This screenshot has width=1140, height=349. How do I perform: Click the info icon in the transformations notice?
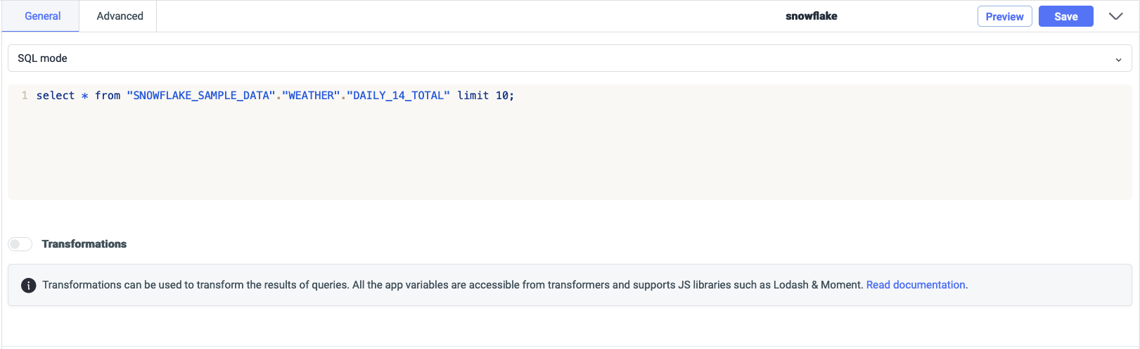tap(28, 285)
